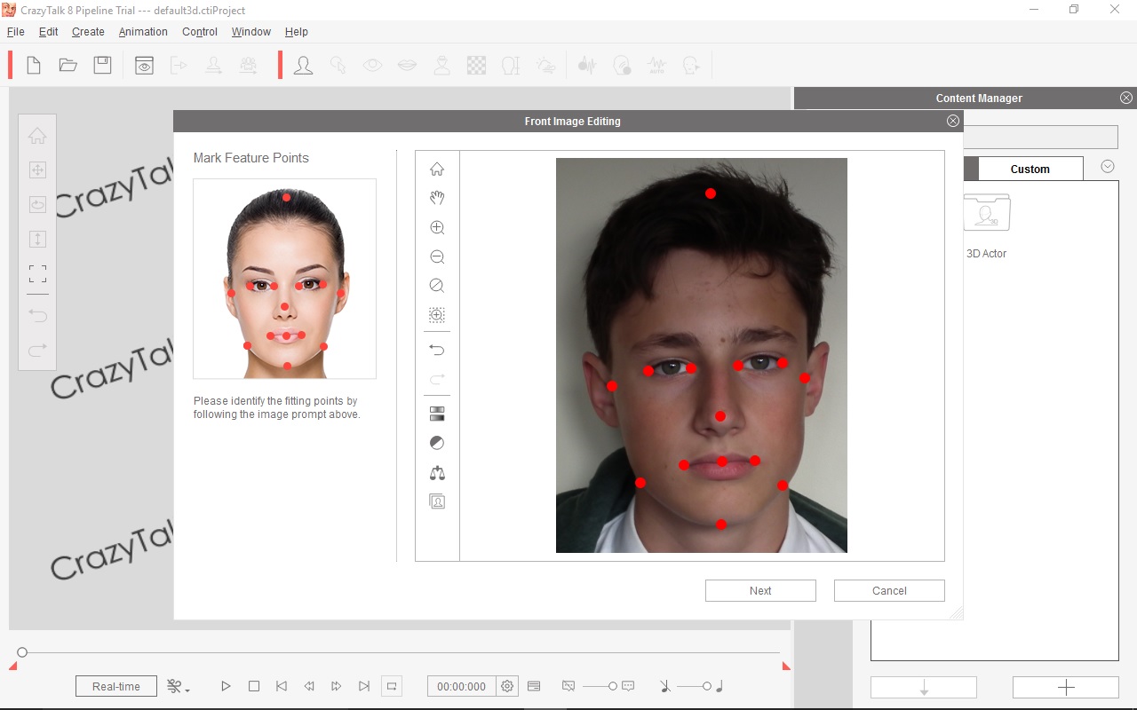Save the project with the floppy icon
The image size is (1137, 710).
point(103,65)
